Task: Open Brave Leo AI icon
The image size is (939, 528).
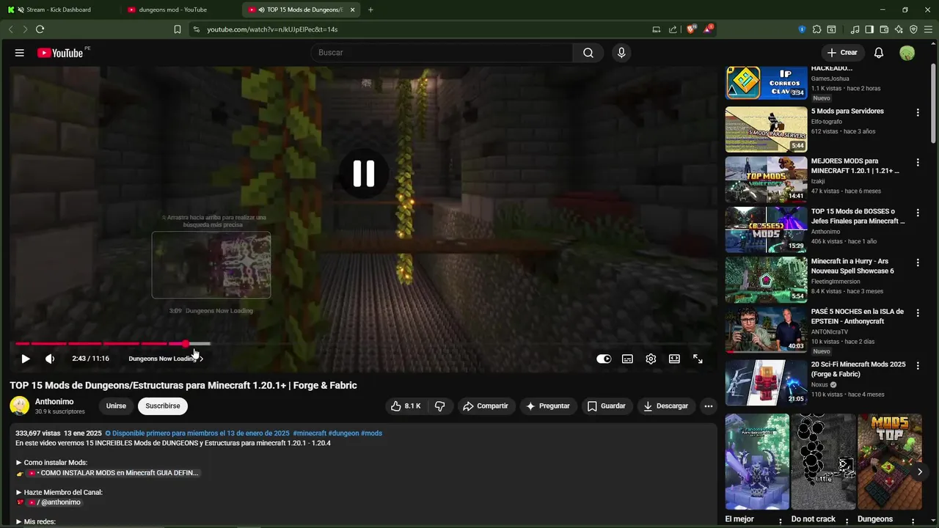Action: pos(899,29)
